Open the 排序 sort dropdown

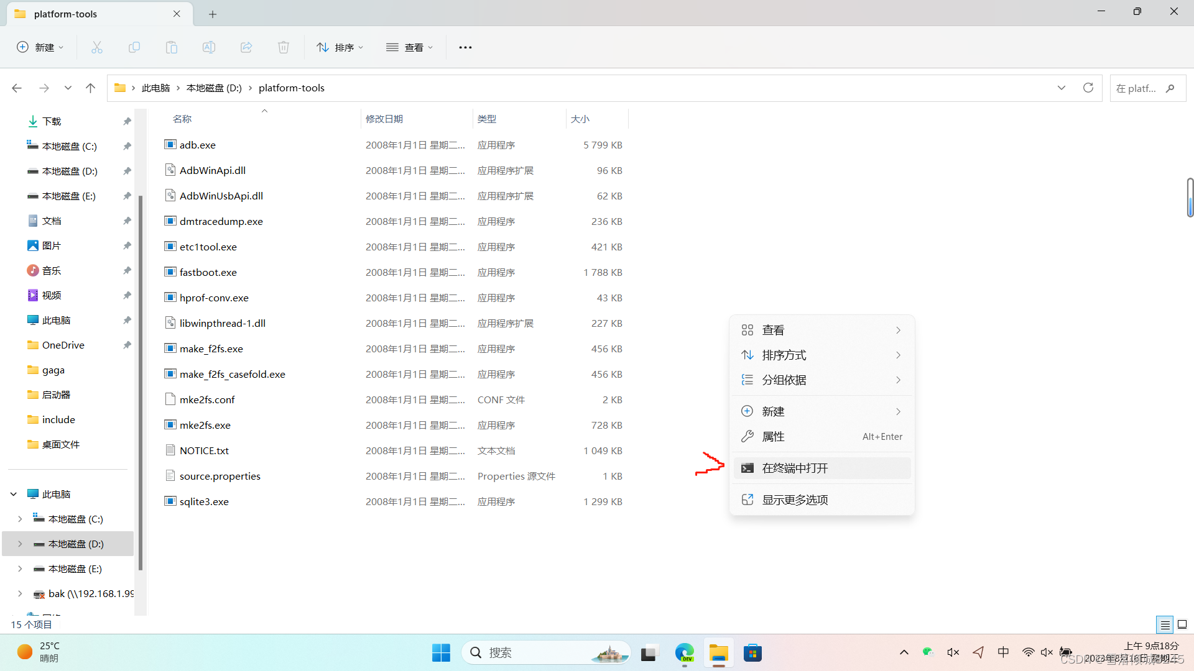click(340, 47)
